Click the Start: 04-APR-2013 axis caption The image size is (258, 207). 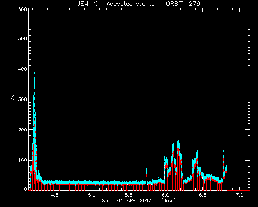(x=127, y=201)
